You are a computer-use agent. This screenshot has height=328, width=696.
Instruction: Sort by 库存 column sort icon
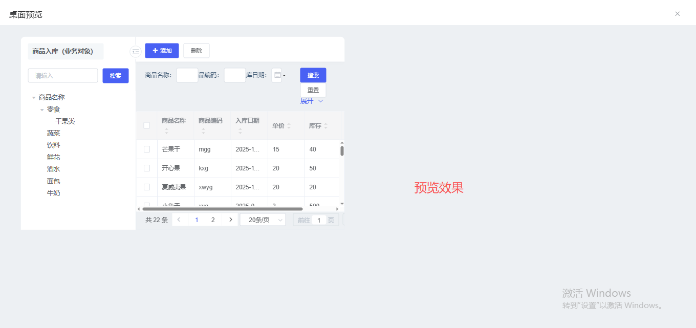(x=325, y=126)
